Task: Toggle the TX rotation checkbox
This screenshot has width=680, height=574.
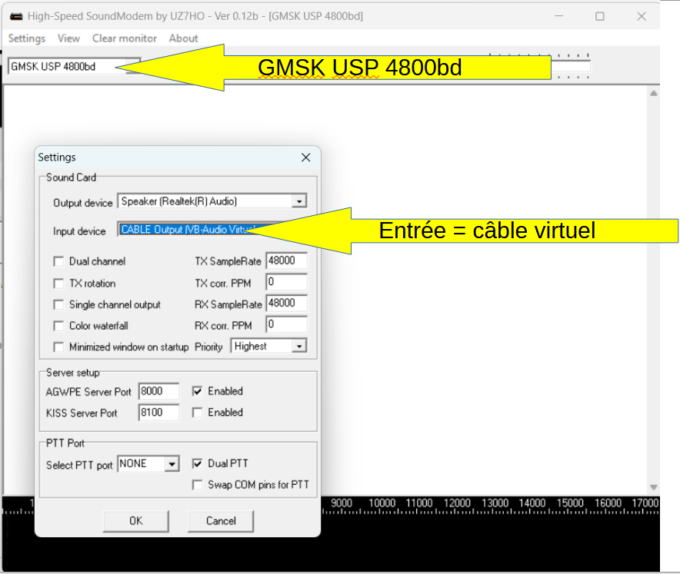Action: coord(59,284)
